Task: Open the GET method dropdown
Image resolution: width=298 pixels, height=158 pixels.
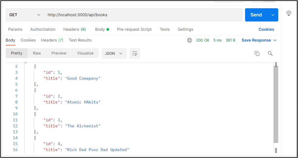Action: point(25,15)
